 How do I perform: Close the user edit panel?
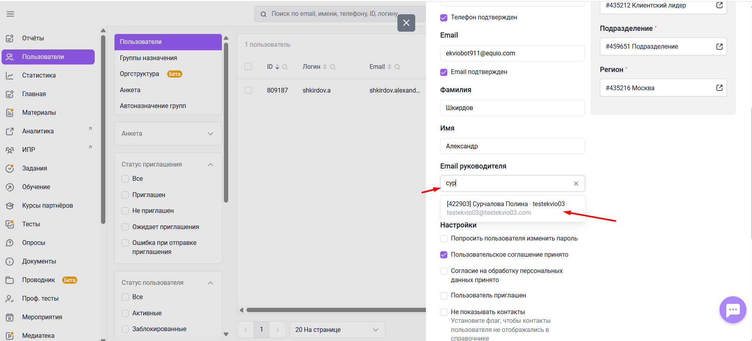click(406, 23)
